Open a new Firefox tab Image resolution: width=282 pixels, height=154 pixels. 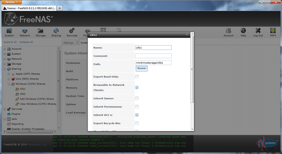pyautogui.click(x=59, y=8)
